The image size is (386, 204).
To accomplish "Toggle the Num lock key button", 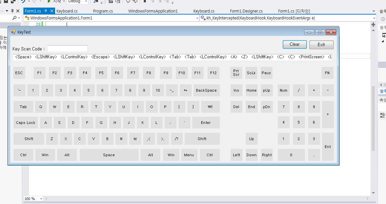I will click(x=284, y=90).
